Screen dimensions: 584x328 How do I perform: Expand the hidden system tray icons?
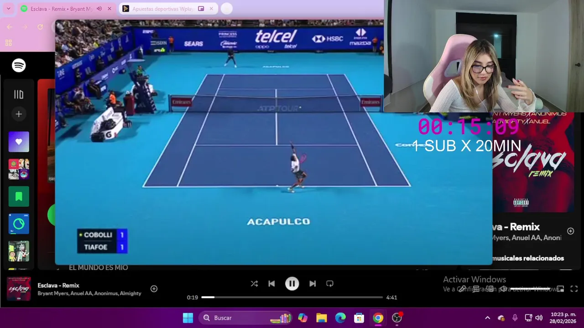click(x=487, y=318)
